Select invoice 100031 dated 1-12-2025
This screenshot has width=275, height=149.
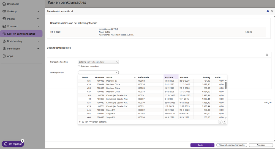click(151, 106)
